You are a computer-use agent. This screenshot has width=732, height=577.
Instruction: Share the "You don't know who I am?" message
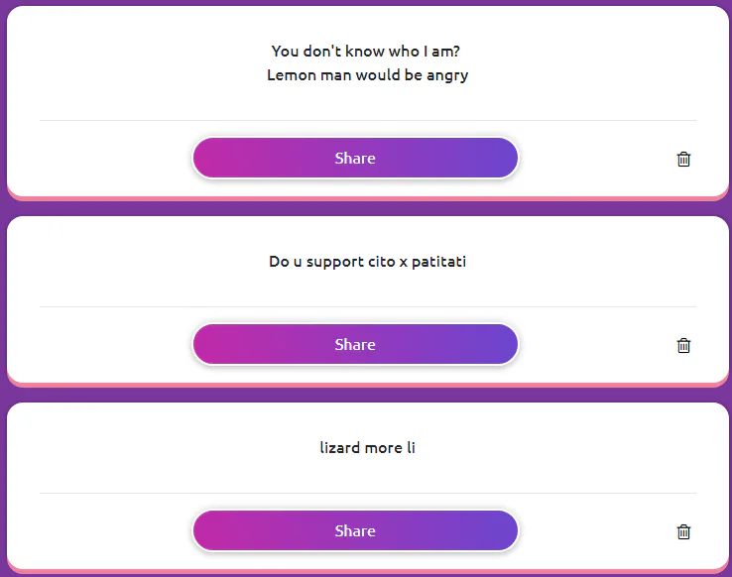(355, 159)
